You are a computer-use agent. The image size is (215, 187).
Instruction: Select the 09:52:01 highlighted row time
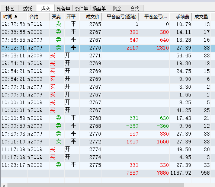click(x=13, y=48)
